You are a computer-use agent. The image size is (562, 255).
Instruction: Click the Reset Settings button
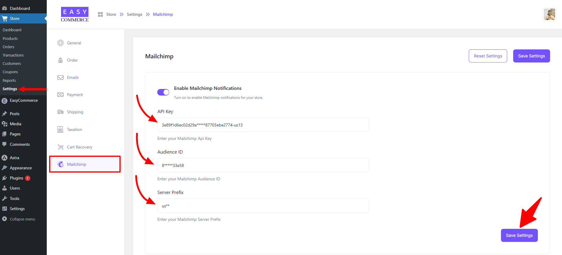point(488,56)
